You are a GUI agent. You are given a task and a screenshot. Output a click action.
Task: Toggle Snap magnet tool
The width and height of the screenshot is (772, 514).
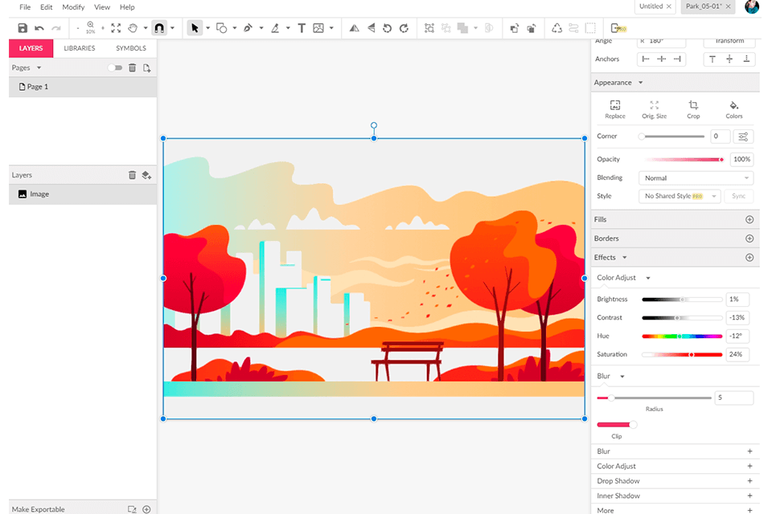click(x=159, y=28)
